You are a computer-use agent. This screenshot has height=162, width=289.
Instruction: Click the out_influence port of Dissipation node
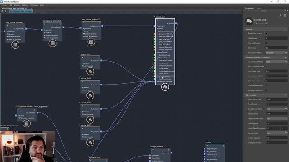coord(37,113)
